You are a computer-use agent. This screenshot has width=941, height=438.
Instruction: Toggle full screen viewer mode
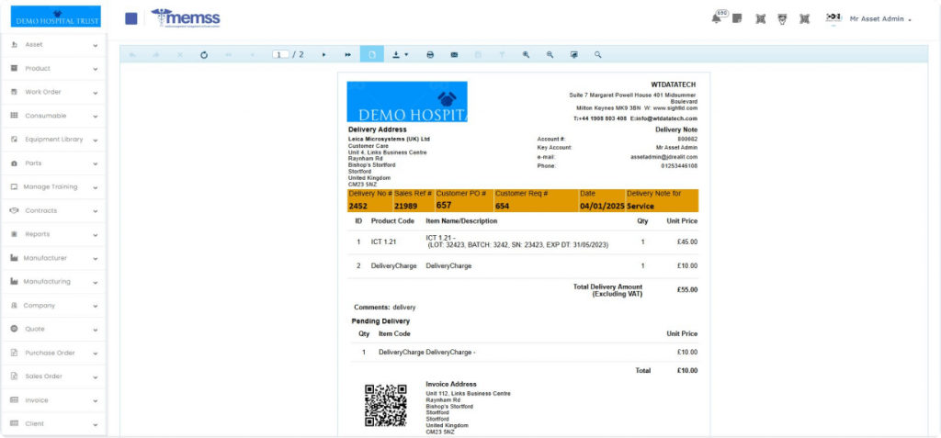(573, 54)
